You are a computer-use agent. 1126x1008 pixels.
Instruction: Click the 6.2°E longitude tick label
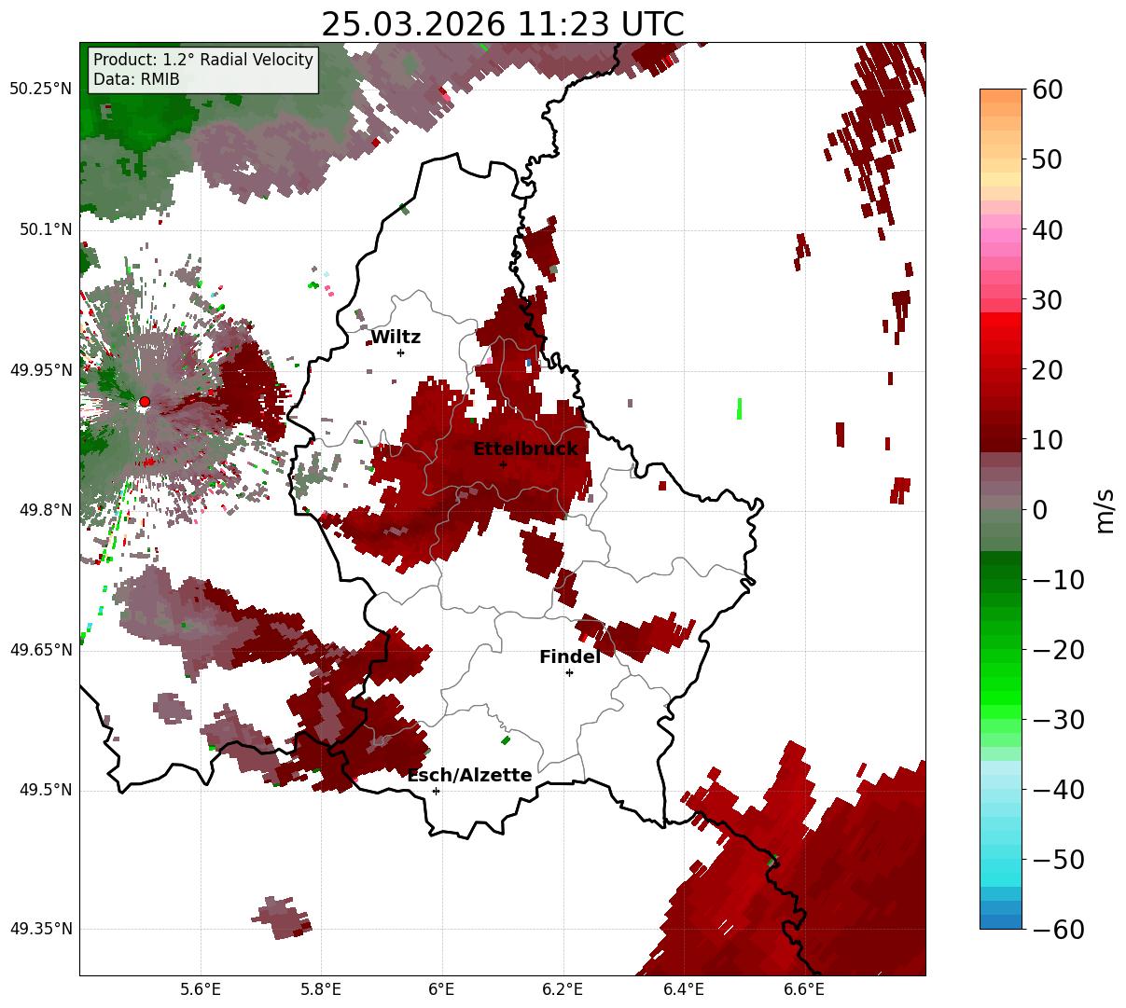tap(563, 990)
